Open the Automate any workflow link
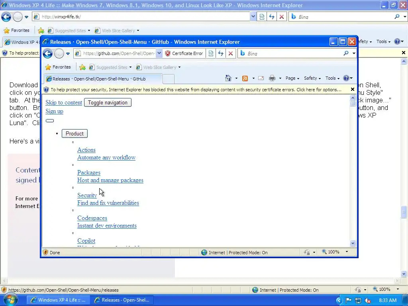The width and height of the screenshot is (408, 306). 106,157
